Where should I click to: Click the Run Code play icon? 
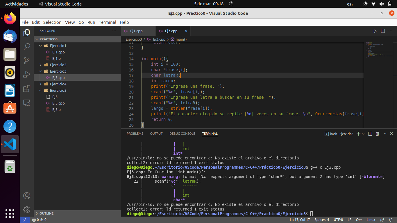point(375,31)
